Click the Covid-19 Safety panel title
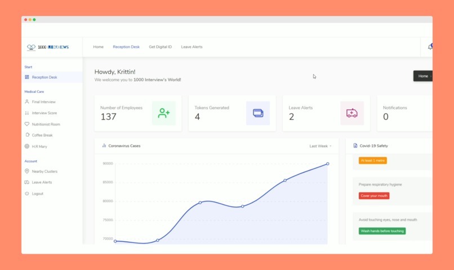The width and height of the screenshot is (454, 270). coord(373,146)
